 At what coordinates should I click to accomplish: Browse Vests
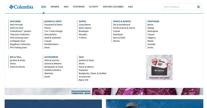click(47, 48)
